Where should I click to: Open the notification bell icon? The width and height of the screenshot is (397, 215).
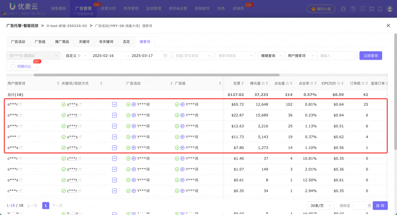point(380,9)
